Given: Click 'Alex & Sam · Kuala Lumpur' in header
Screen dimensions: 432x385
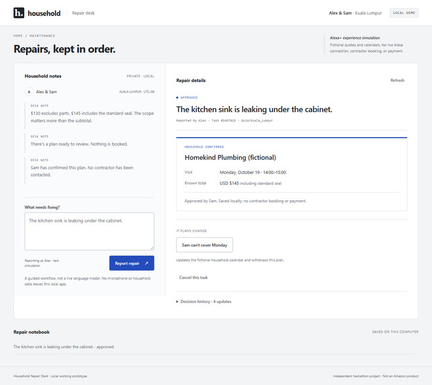Looking at the screenshot, I should tap(355, 13).
